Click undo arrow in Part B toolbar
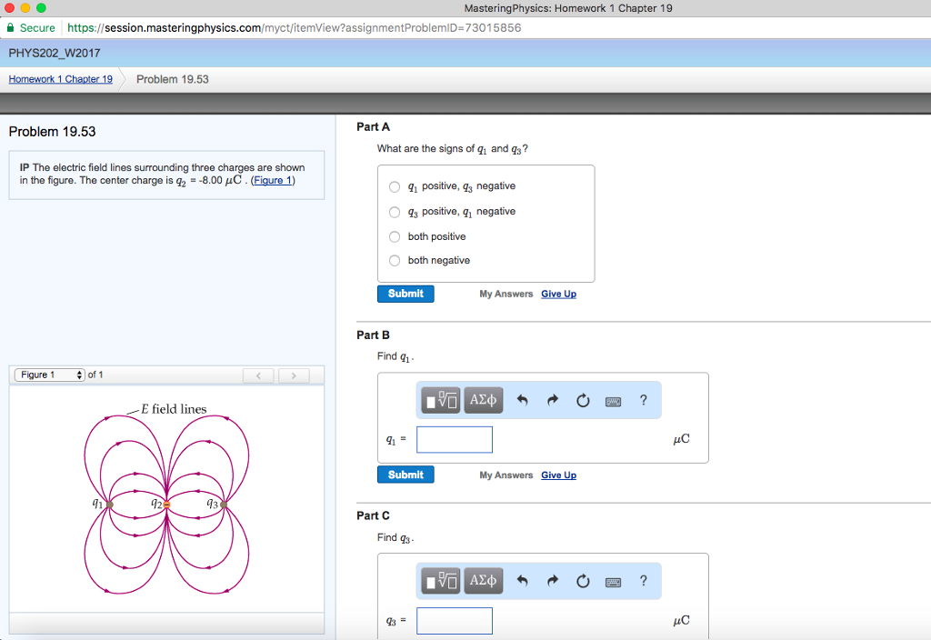 point(522,400)
